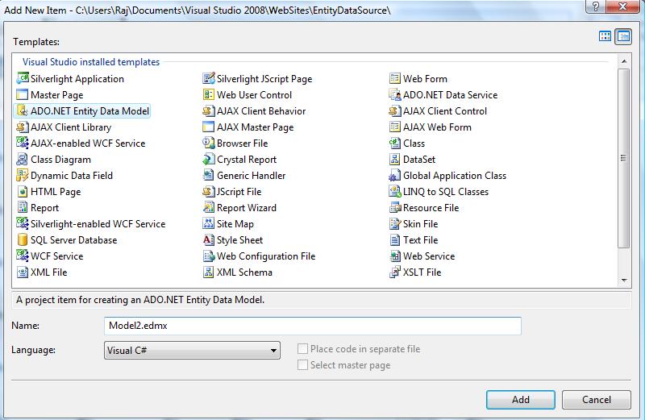This screenshot has height=420, width=645.
Task: Select the Browser File template icon
Action: [209, 143]
